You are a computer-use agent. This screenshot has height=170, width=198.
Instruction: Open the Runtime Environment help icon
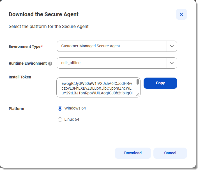pyautogui.click(x=50, y=64)
